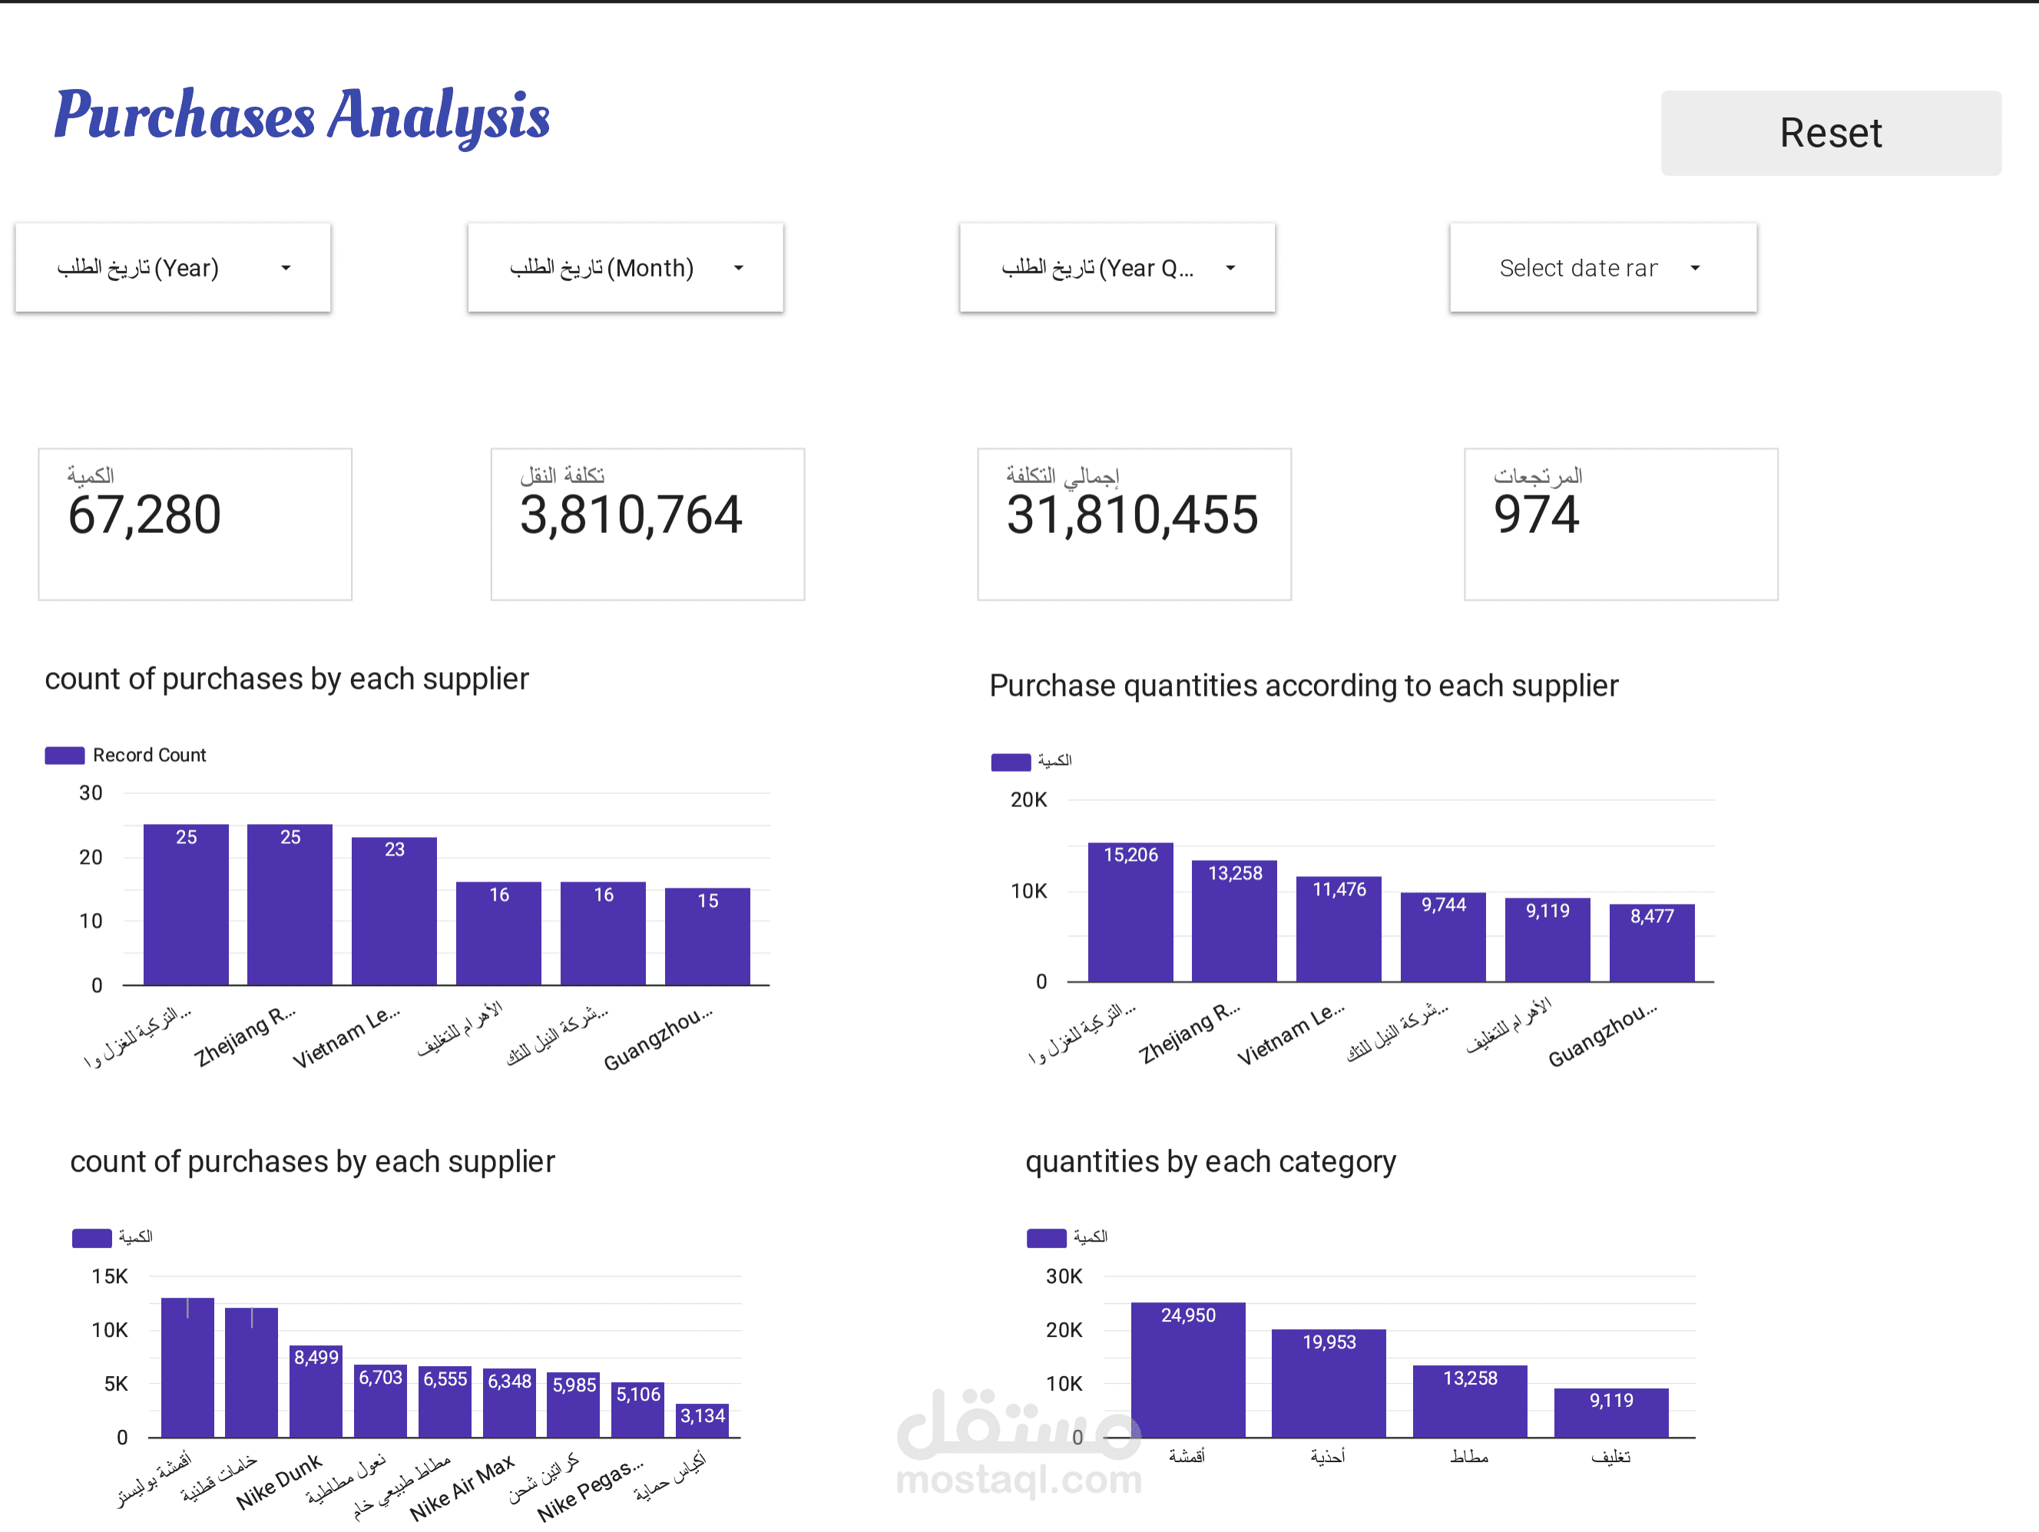Open the Year filter dropdown
This screenshot has height=1532, width=2039.
click(x=172, y=267)
